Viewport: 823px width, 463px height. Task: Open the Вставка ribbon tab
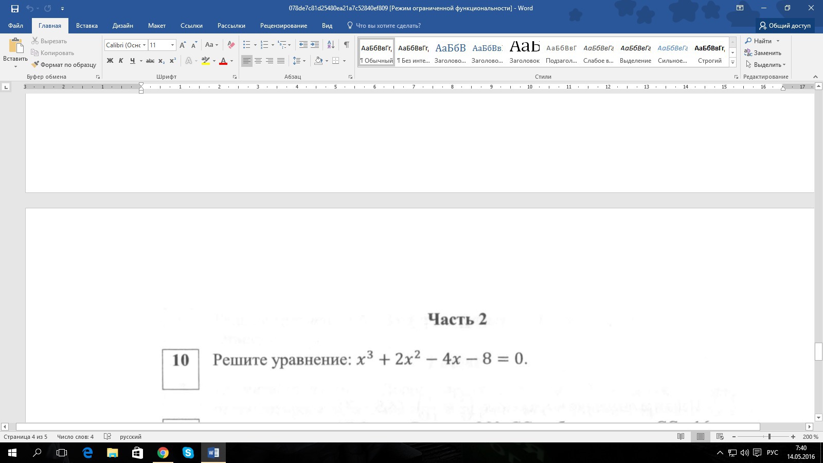tap(86, 26)
